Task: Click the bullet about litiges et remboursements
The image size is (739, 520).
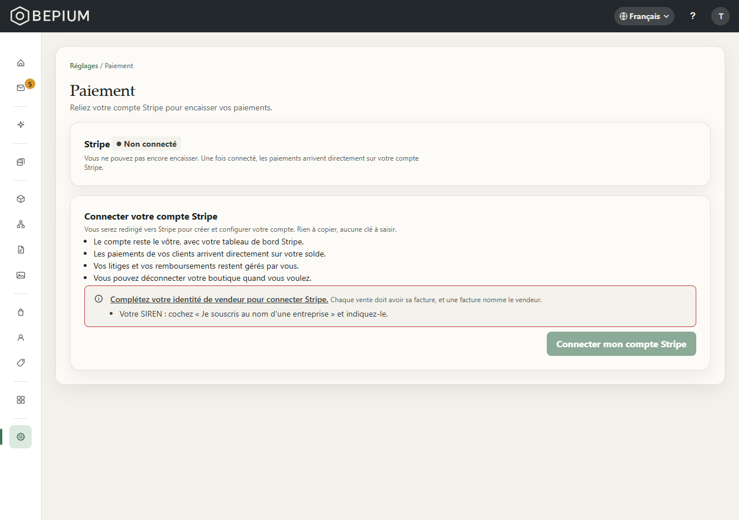Action: [196, 266]
